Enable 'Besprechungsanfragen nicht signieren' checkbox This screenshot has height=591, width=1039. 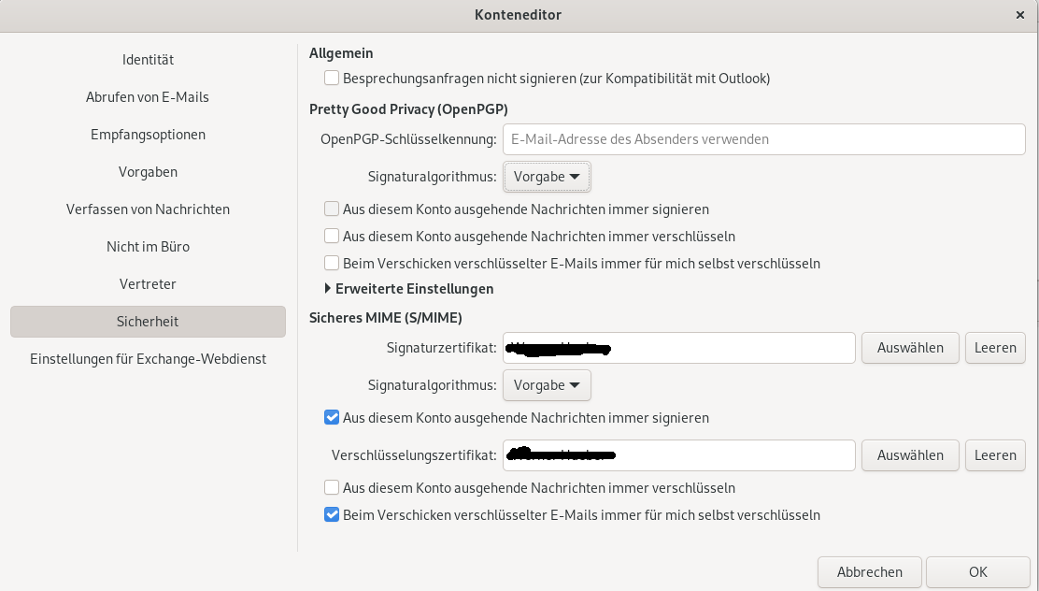pyautogui.click(x=332, y=79)
